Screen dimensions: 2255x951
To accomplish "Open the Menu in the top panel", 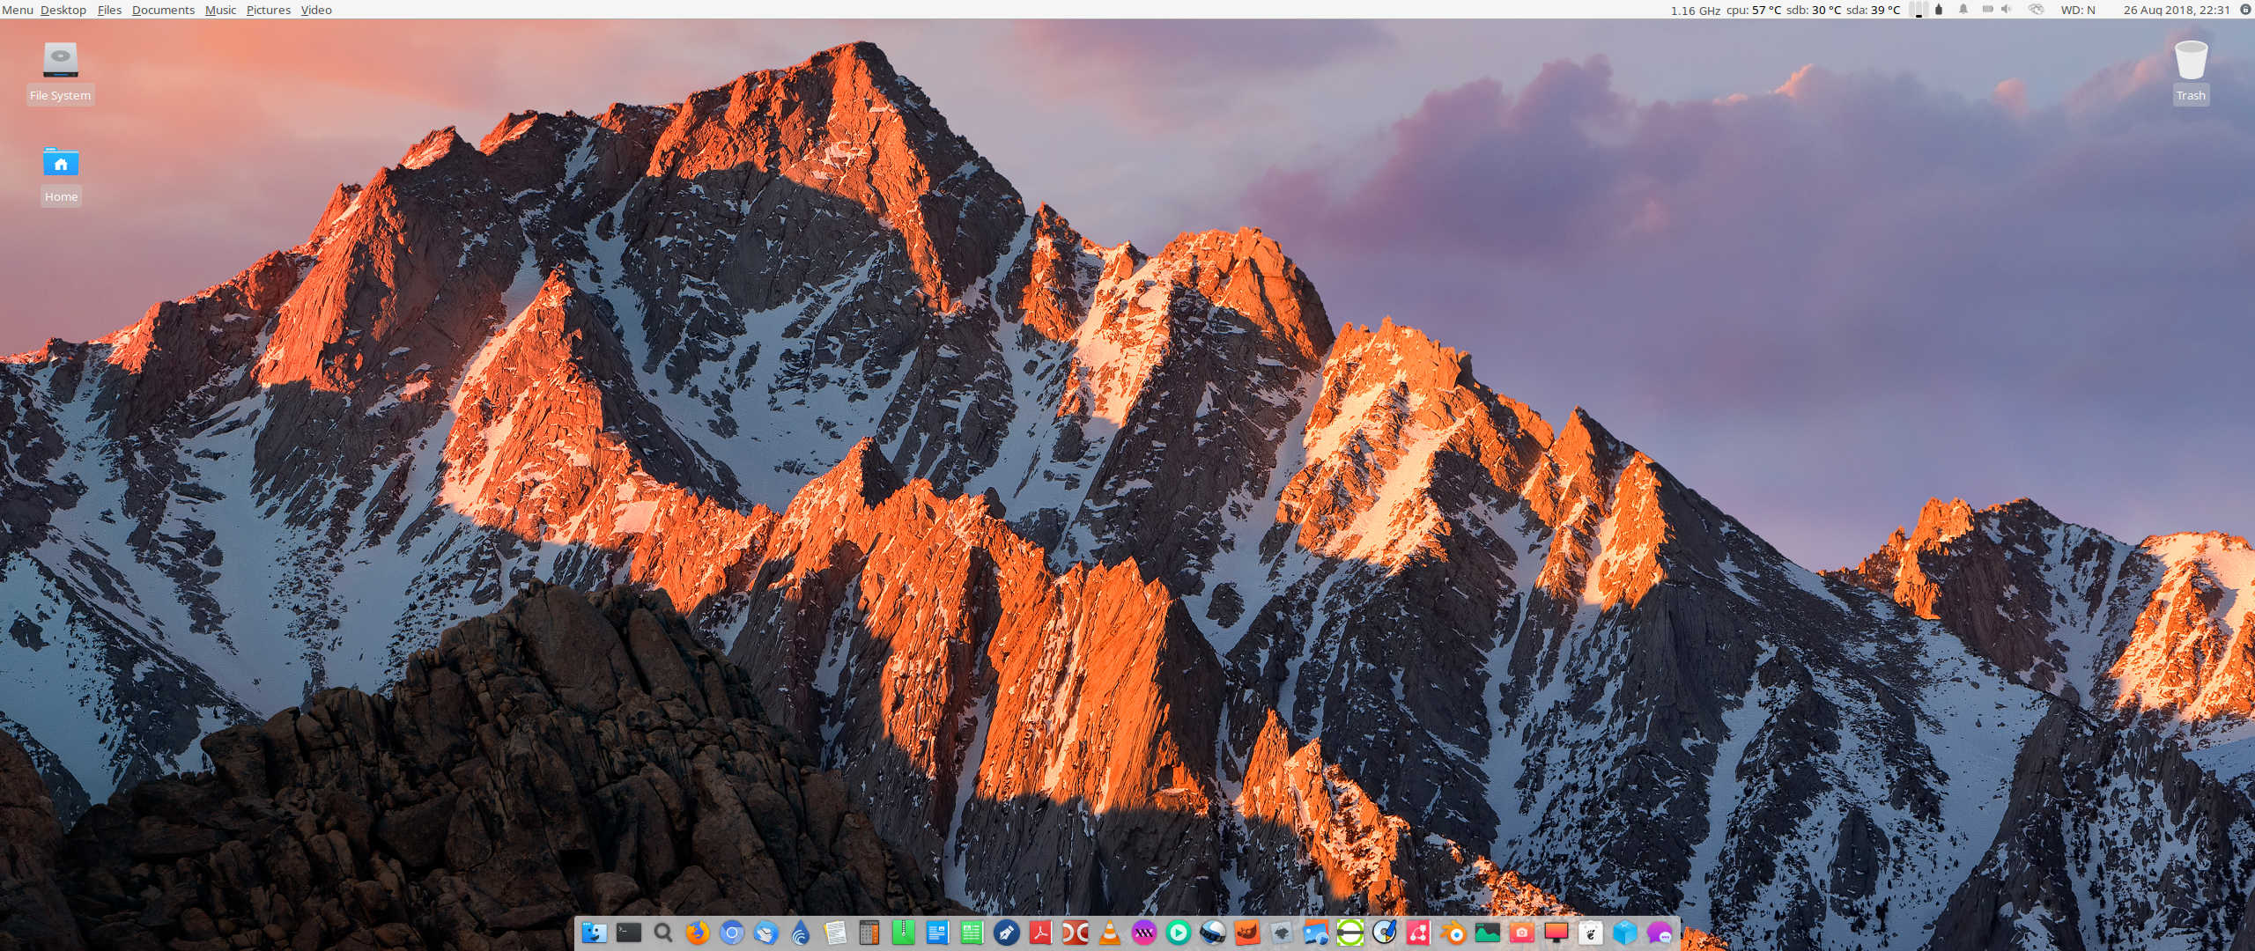I will [x=17, y=10].
